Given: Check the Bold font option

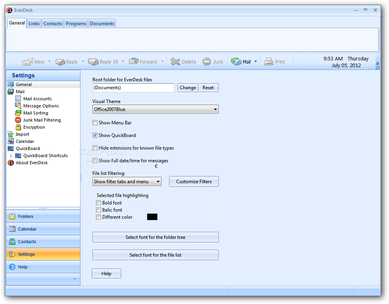Looking at the screenshot, I should 98,203.
